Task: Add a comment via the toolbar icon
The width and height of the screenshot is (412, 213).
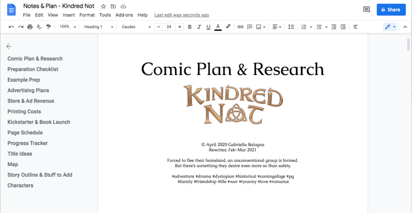Action: [x=249, y=26]
